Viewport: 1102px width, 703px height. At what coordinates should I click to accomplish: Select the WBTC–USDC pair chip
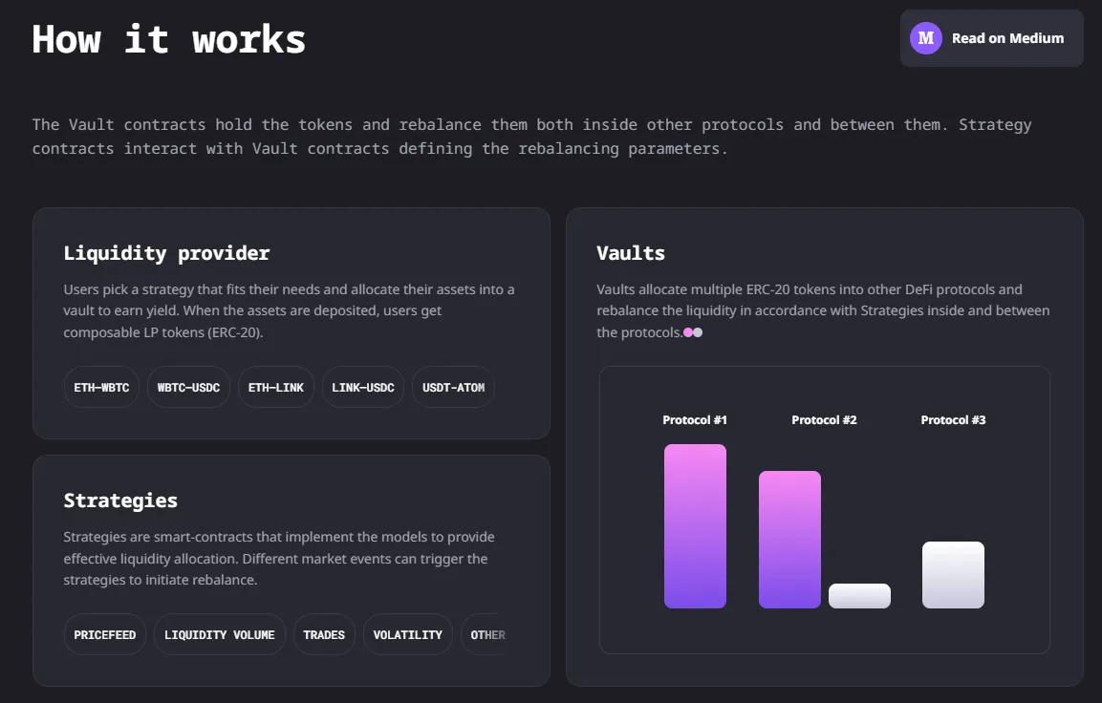[x=188, y=387]
